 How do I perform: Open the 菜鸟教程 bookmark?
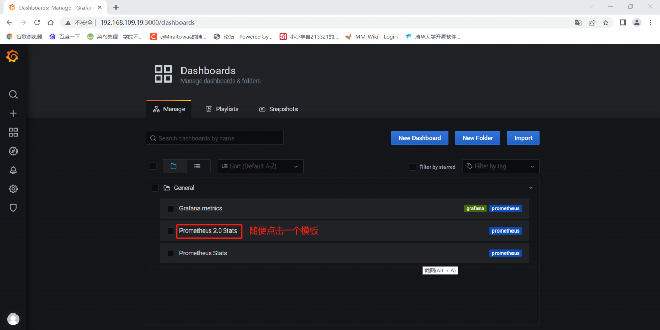(x=115, y=37)
